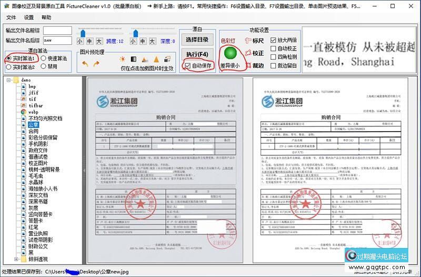Click the 深度 slider thumb

(136, 33)
